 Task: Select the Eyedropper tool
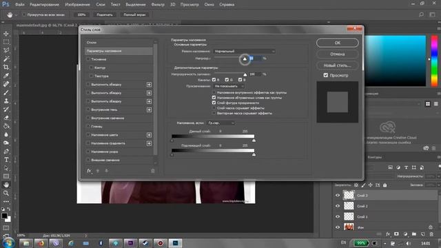tap(6, 76)
